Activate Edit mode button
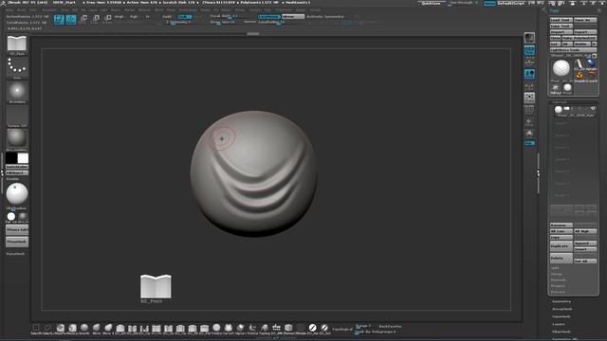 click(x=59, y=19)
